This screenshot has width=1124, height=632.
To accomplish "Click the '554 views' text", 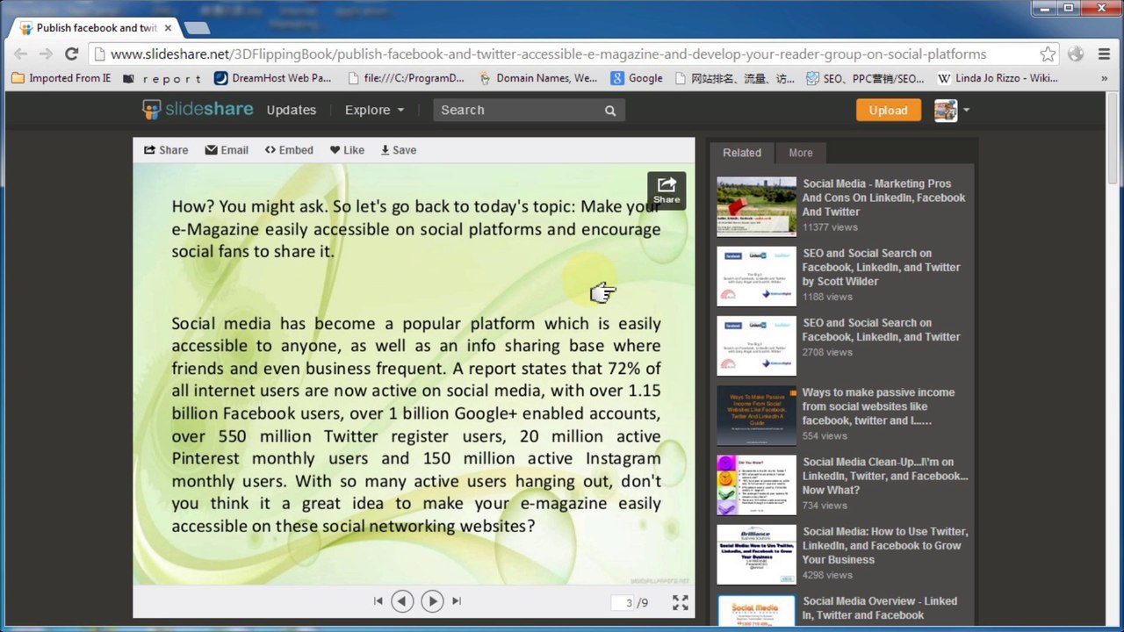I will tap(825, 436).
